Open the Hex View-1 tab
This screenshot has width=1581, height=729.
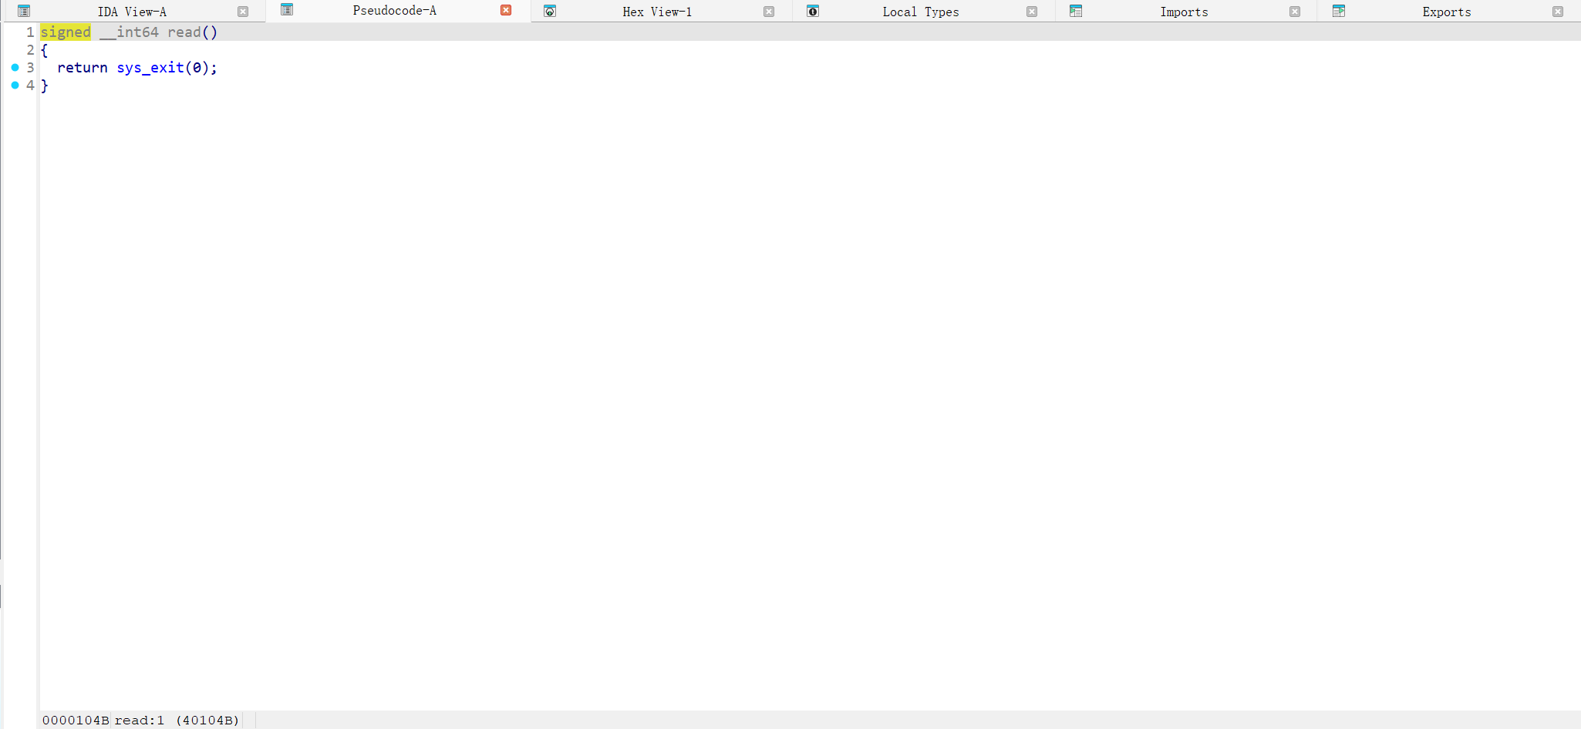click(x=657, y=12)
